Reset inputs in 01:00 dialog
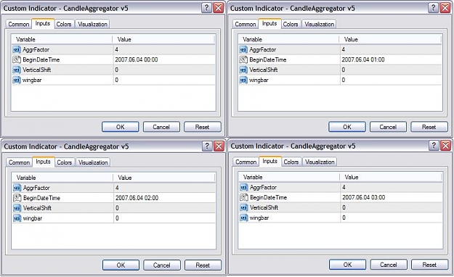The image size is (454, 277). [429, 127]
